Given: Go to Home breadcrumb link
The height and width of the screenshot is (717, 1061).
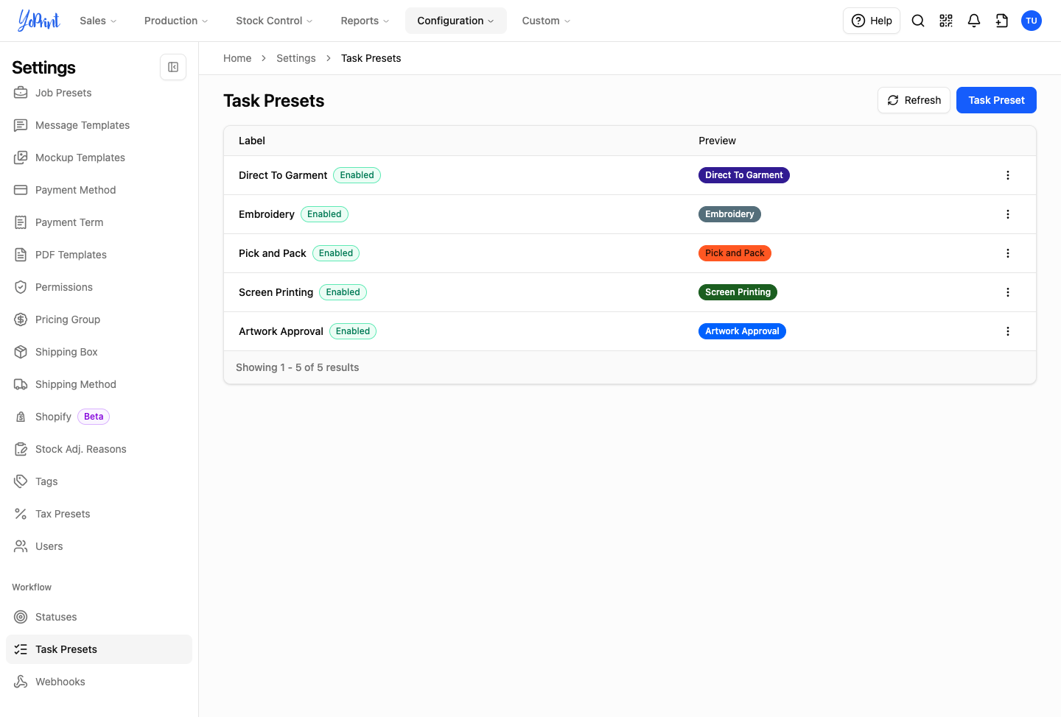Looking at the screenshot, I should click(237, 58).
